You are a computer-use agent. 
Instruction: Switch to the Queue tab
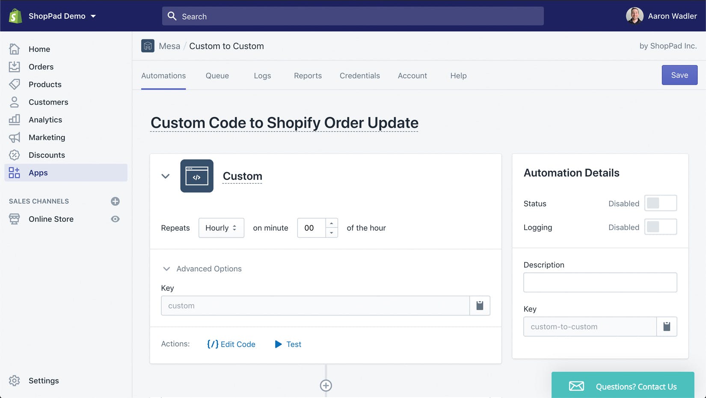[x=217, y=75]
